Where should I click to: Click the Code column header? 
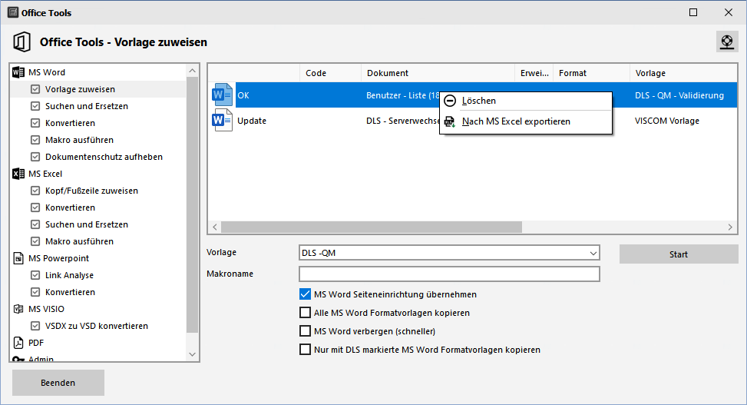pyautogui.click(x=330, y=73)
